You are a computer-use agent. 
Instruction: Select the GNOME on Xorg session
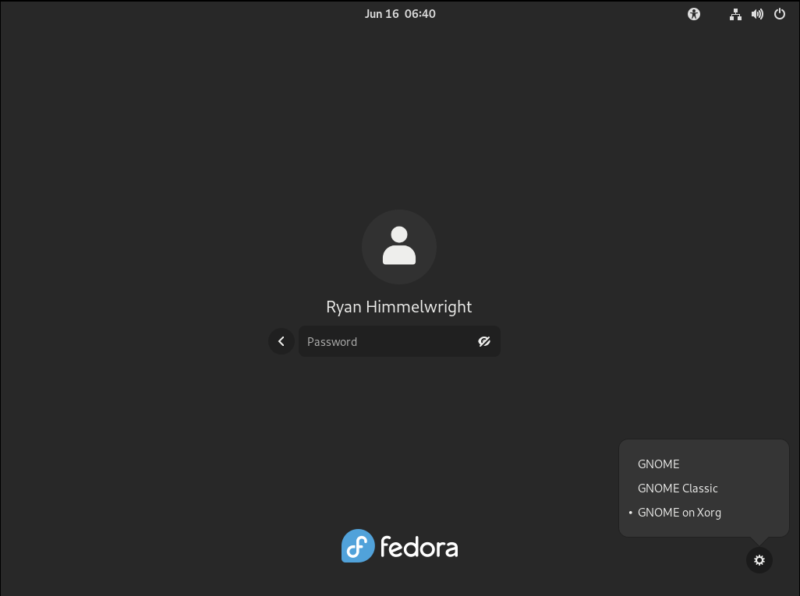point(679,513)
